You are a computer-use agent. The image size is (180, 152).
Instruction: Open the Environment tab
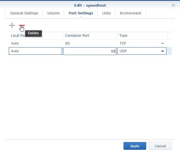point(130,13)
